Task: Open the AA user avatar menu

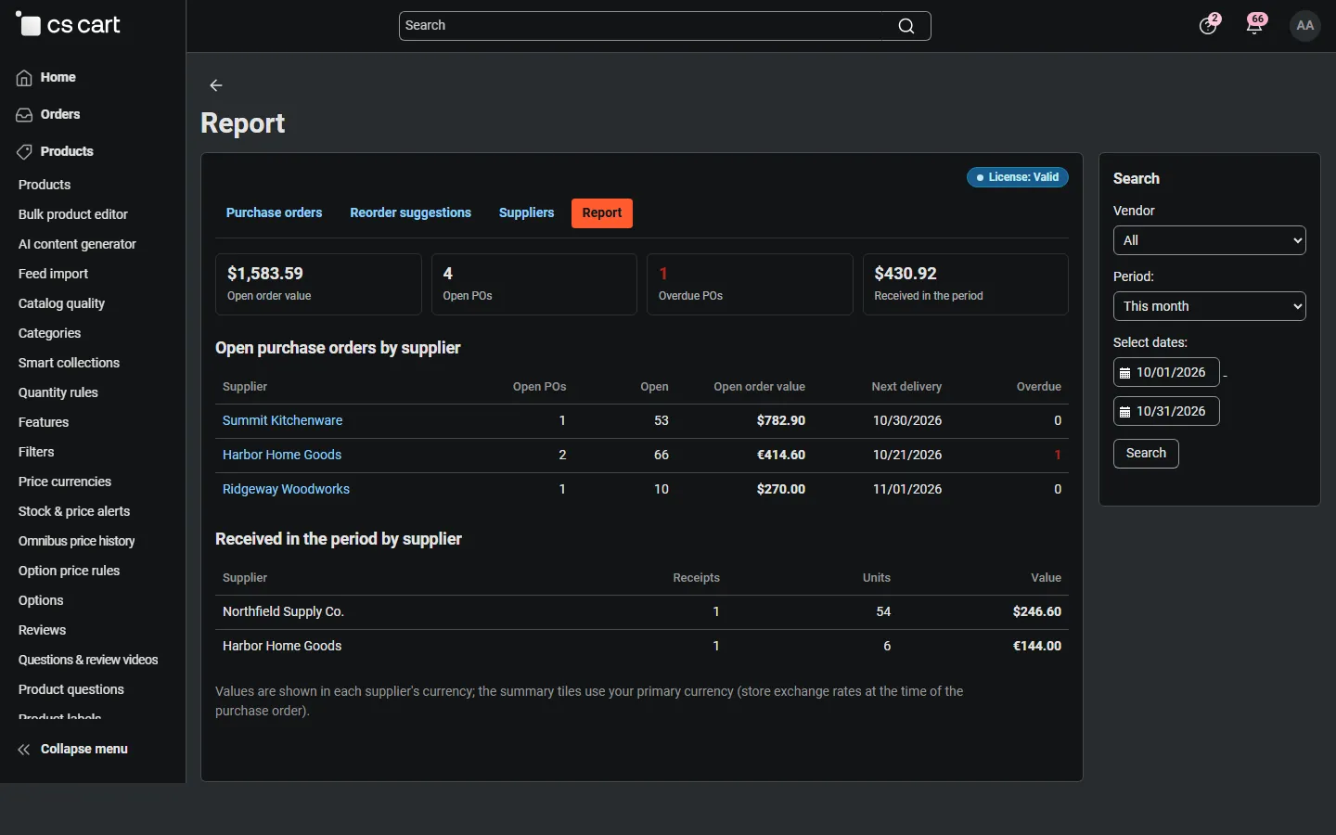Action: (1305, 26)
